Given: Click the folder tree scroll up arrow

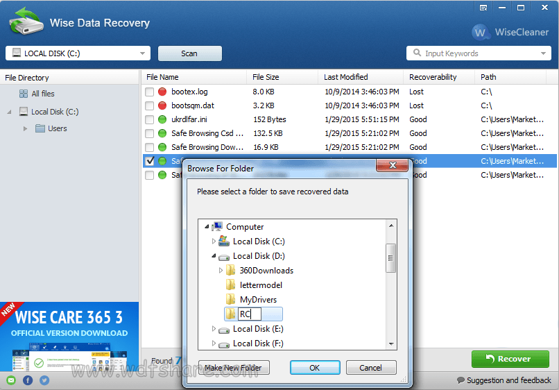Looking at the screenshot, I should point(391,226).
